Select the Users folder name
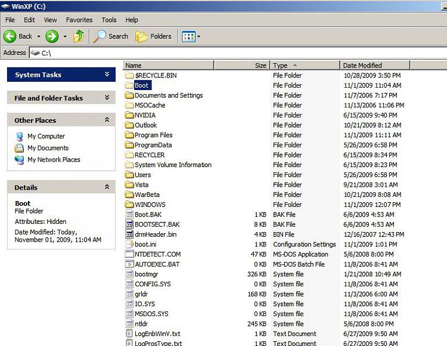This screenshot has height=346, width=447. point(143,175)
